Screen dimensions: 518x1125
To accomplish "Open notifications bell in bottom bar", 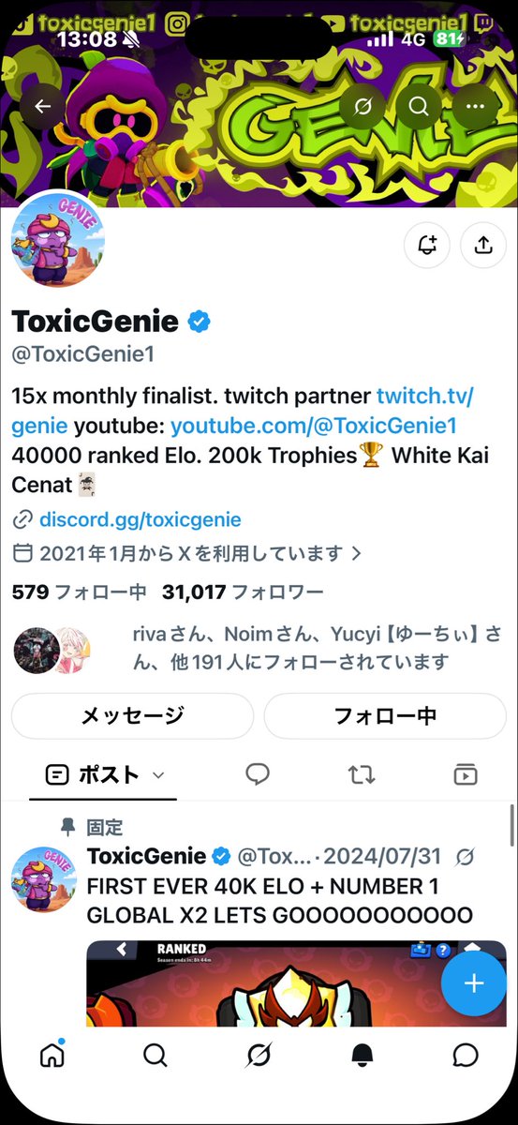I will click(362, 1056).
